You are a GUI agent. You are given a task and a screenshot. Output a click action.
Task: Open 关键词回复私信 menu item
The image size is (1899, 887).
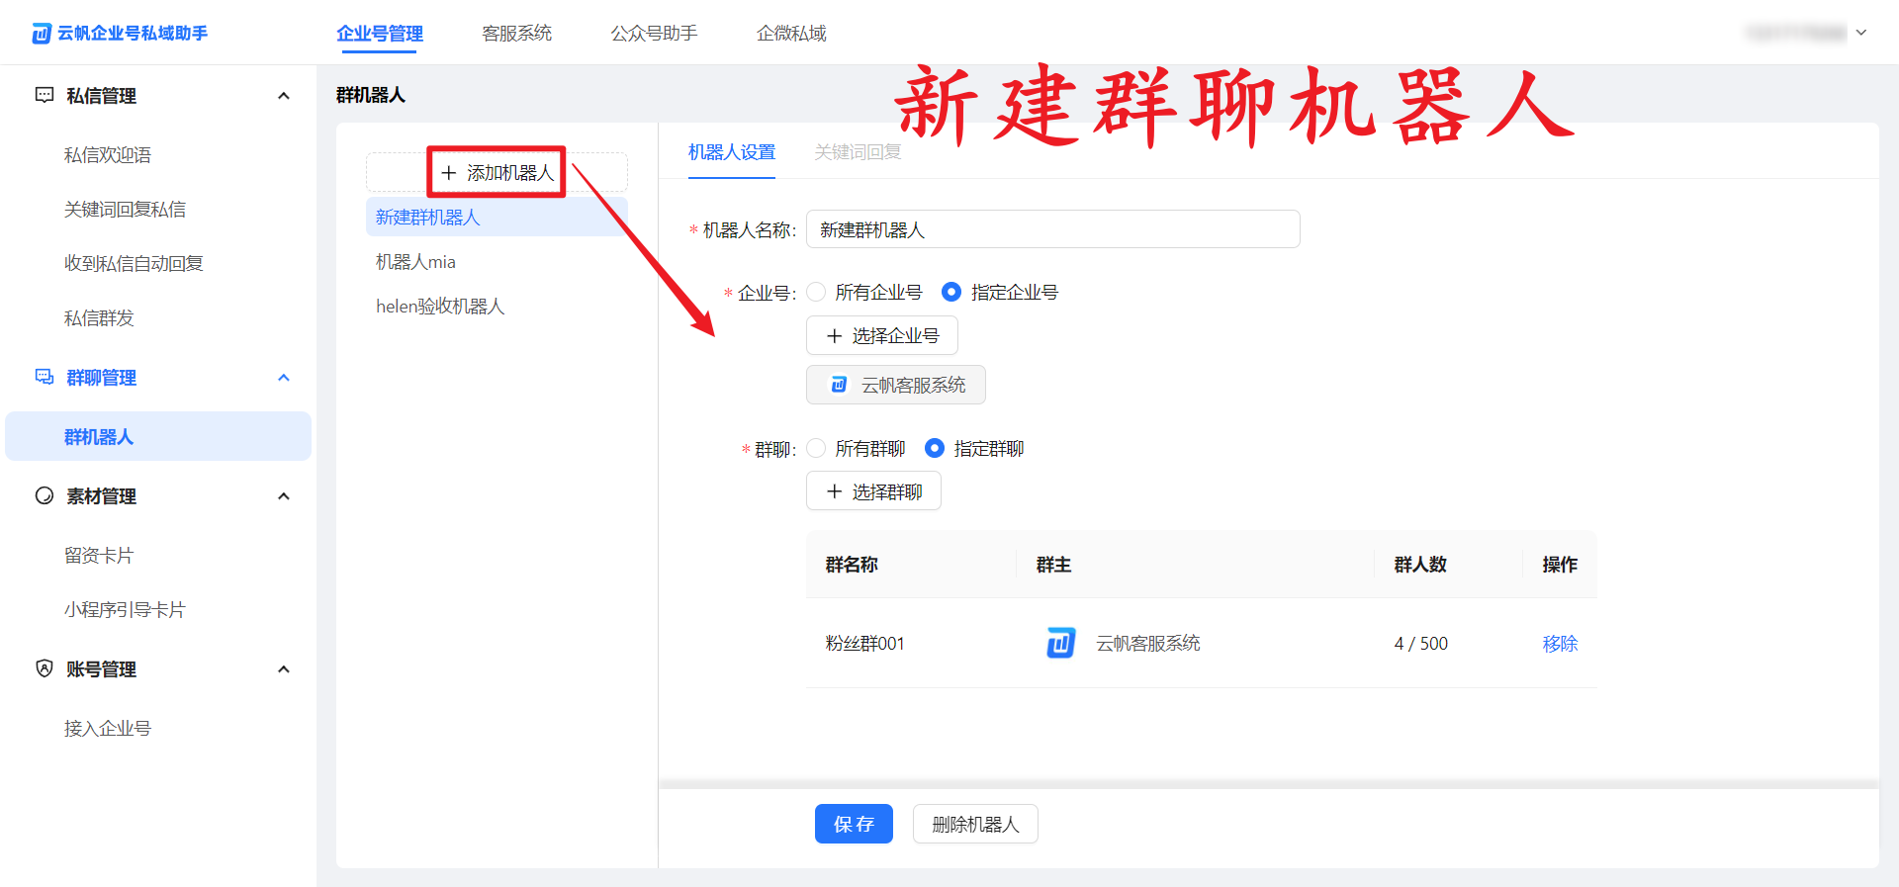125,210
